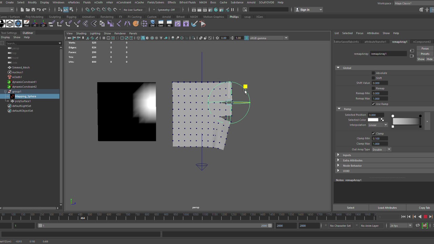Toggle auto keyframe red button
This screenshot has height=244, width=434.
[426, 217]
